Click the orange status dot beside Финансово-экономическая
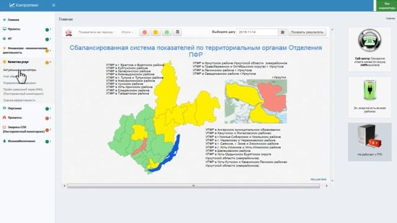 tap(47, 51)
